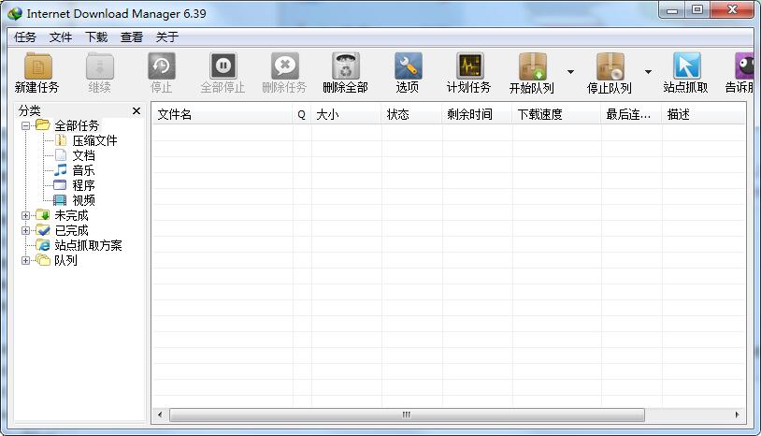Click the 删除任务 (delete task) icon
The height and width of the screenshot is (436, 761).
click(x=285, y=66)
